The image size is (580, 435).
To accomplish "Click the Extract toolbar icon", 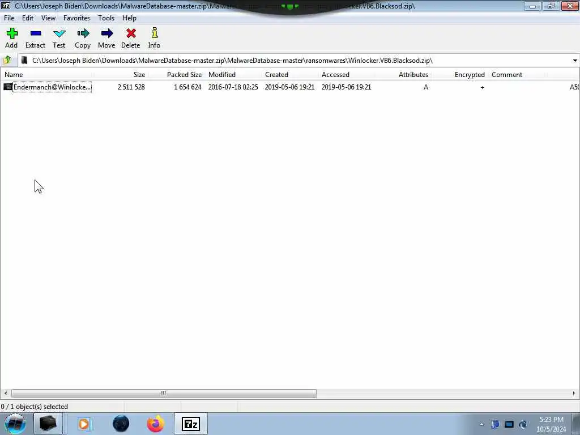I will click(36, 33).
